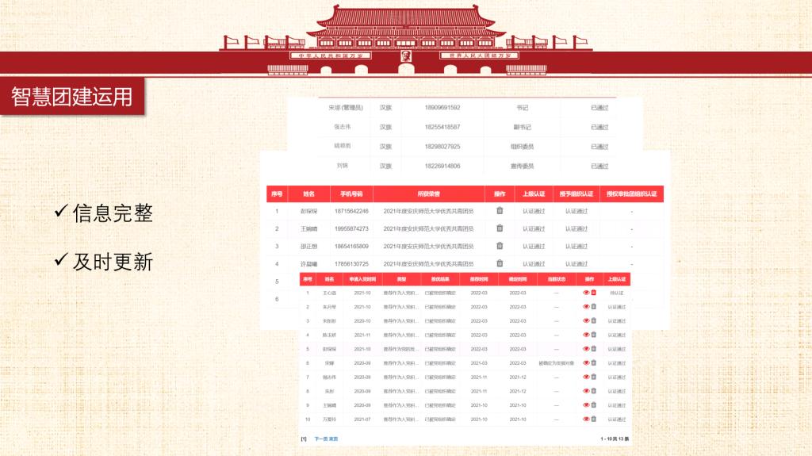This screenshot has height=456, width=812.
Task: Go to next page via 下一页
Action: tap(321, 438)
